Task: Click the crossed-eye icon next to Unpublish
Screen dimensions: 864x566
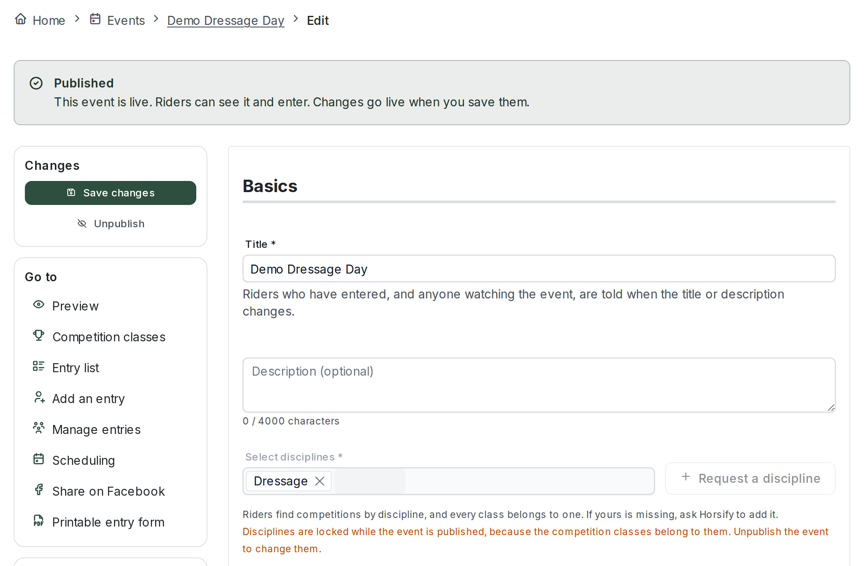Action: click(82, 223)
